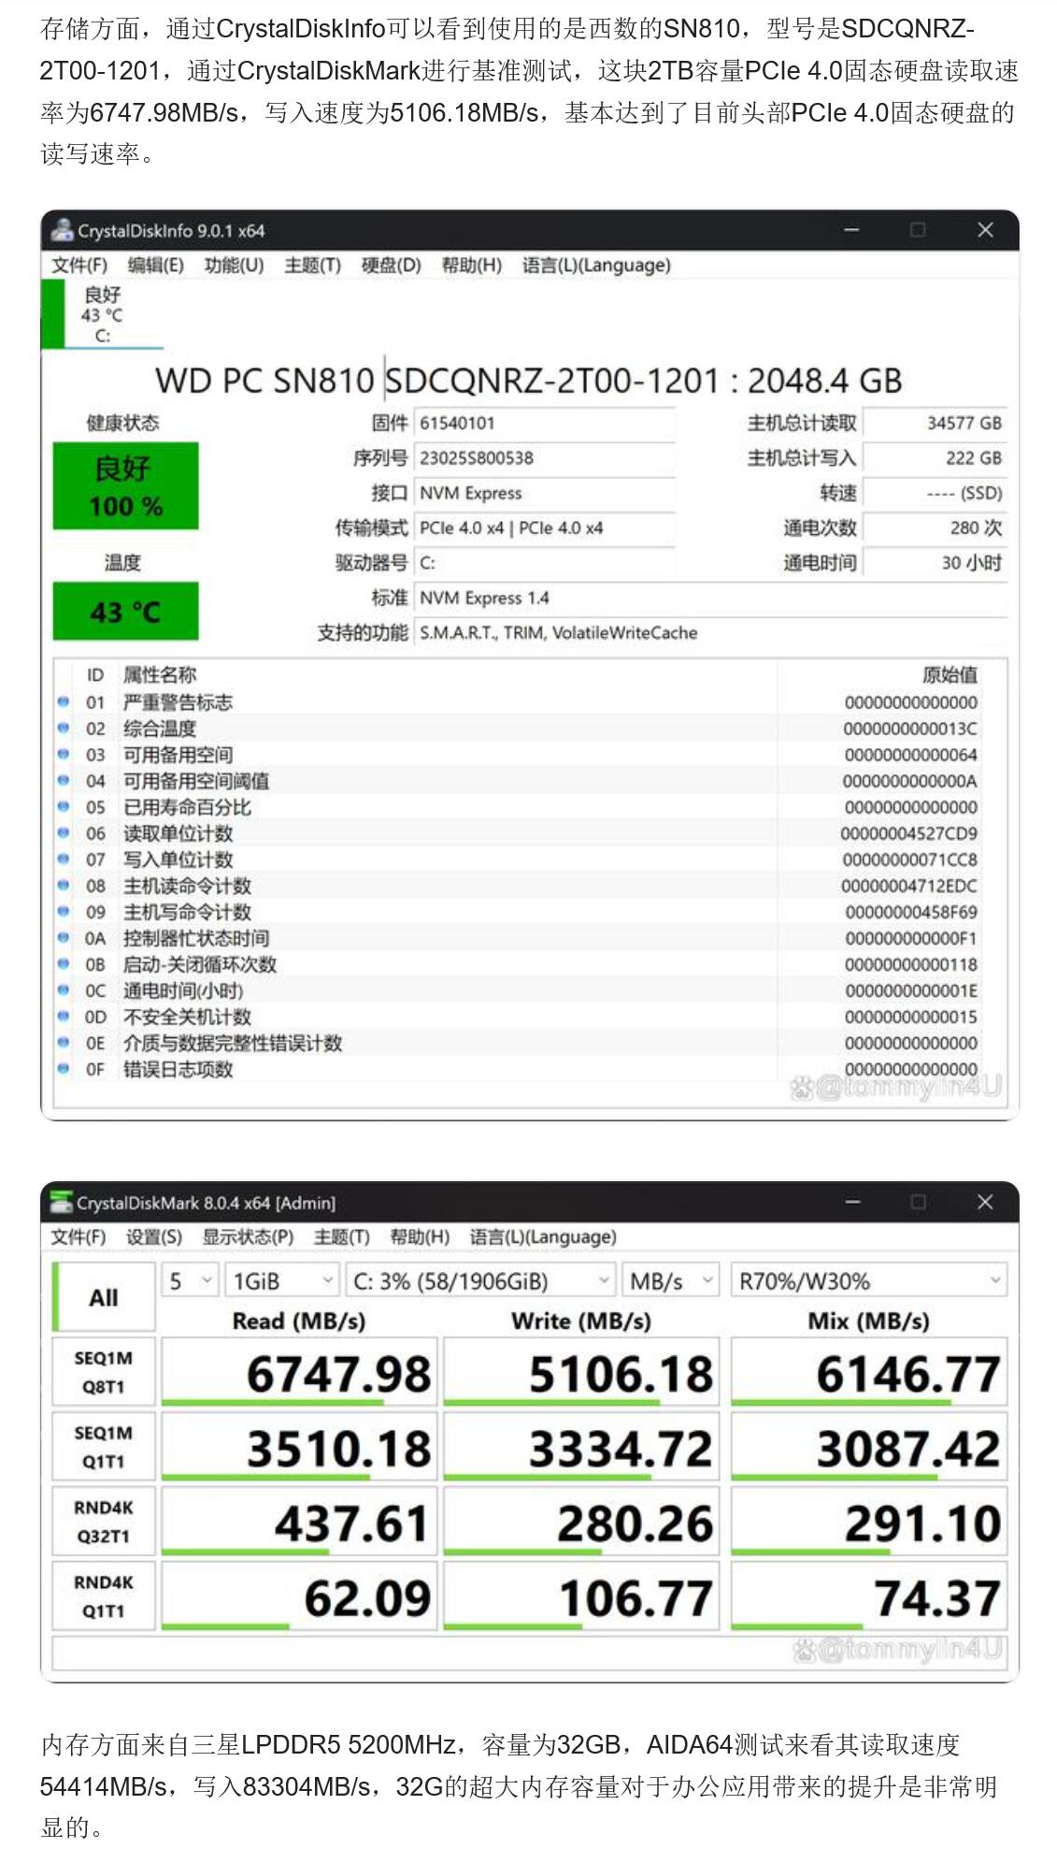Click status dot for attribute 0C 通电时间(小时)
This screenshot has height=1863, width=1057.
(x=64, y=989)
